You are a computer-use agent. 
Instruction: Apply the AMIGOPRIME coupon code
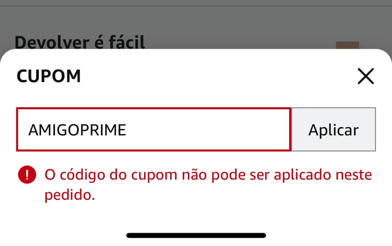click(x=333, y=130)
